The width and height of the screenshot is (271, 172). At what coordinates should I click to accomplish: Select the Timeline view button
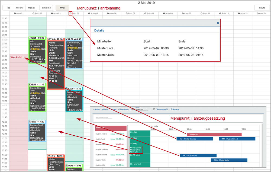point(46,8)
